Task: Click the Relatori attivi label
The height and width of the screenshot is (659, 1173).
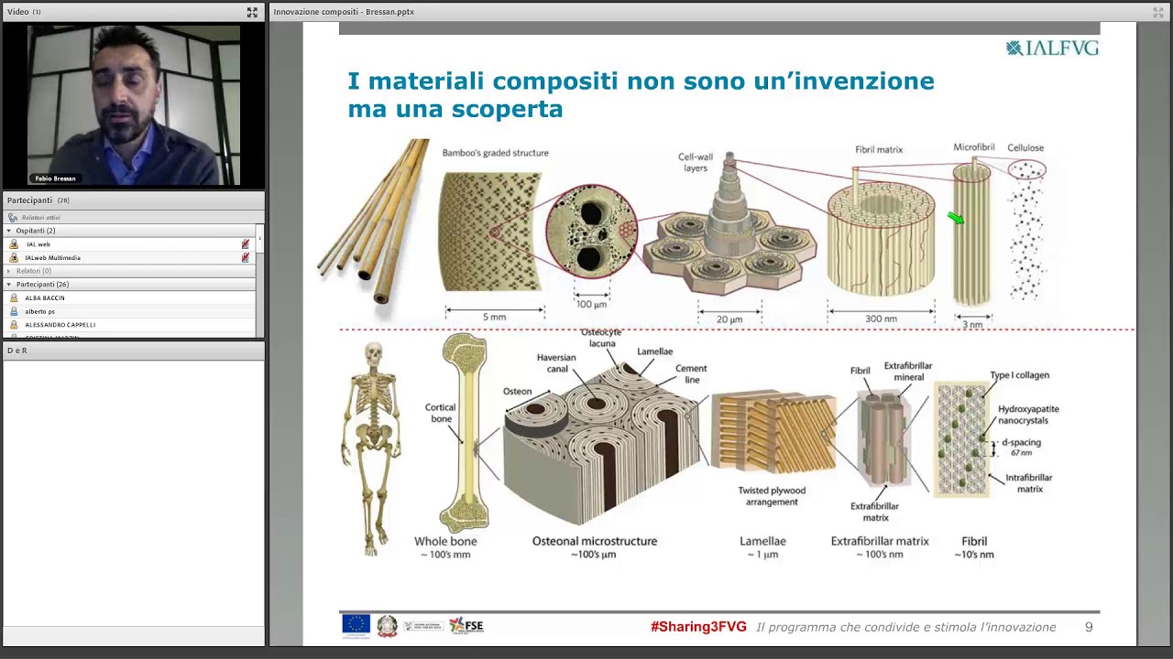Action: tap(41, 218)
